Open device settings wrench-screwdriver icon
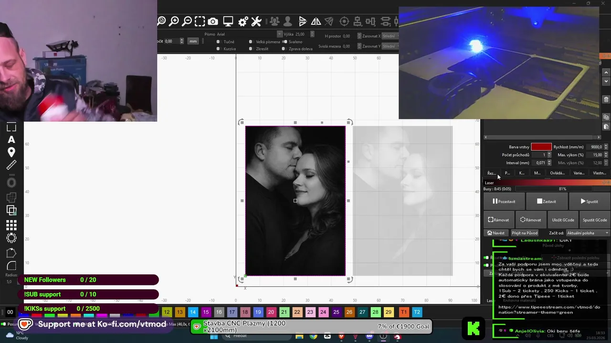Viewport: 611px width, 343px height. point(256,21)
